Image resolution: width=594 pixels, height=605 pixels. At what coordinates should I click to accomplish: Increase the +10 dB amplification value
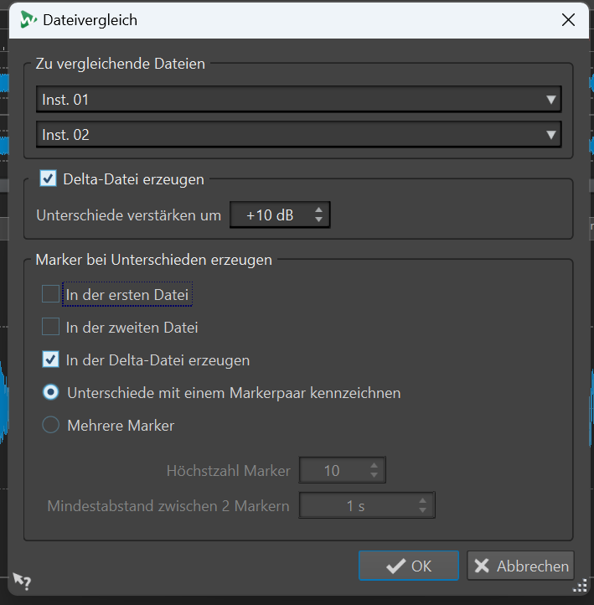(318, 210)
